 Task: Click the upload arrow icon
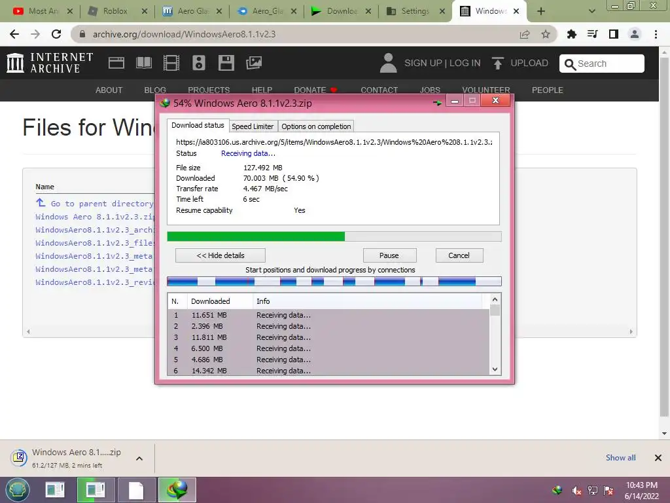coord(497,63)
